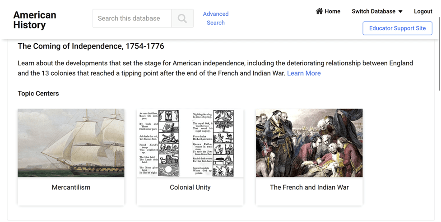Click into the Search this database field

(132, 18)
